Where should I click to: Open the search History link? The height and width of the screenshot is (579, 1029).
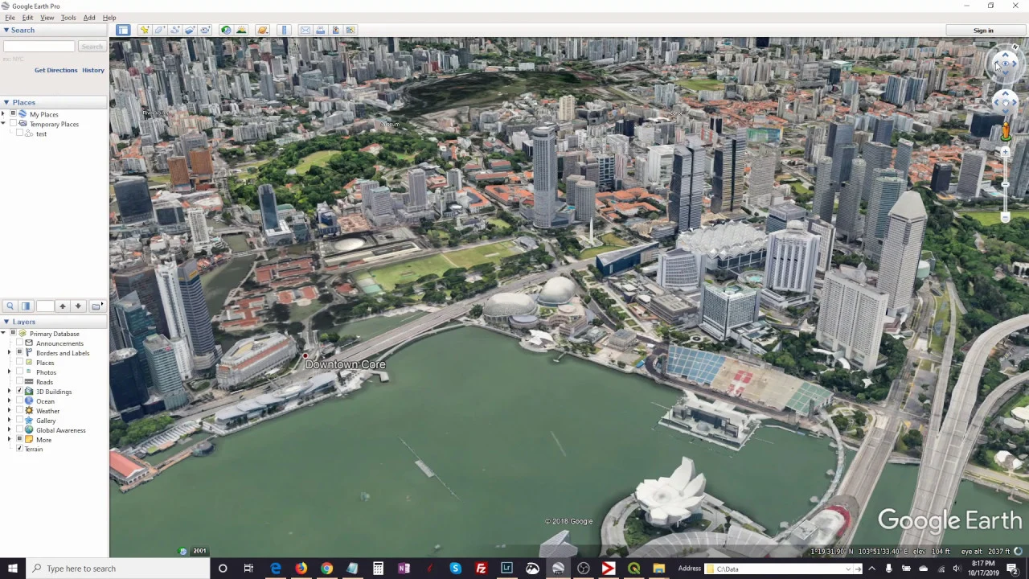[x=93, y=70]
